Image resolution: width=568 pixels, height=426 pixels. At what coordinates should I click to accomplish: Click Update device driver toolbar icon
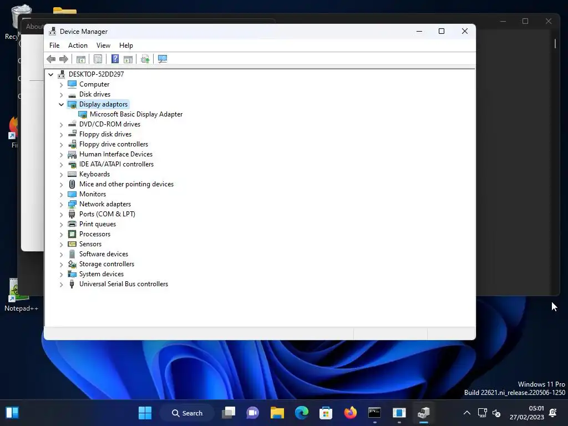pos(145,59)
